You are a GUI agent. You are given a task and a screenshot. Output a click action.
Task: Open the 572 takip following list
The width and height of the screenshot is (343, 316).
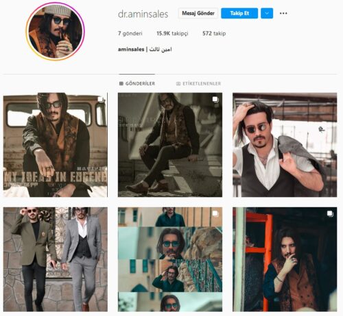pyautogui.click(x=214, y=34)
